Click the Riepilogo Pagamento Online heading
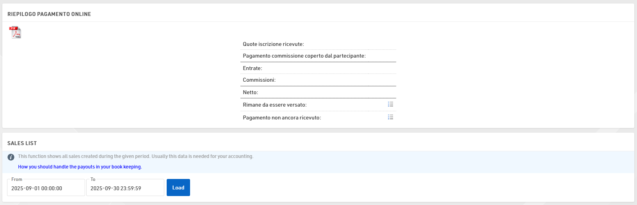The width and height of the screenshot is (637, 205). point(49,14)
